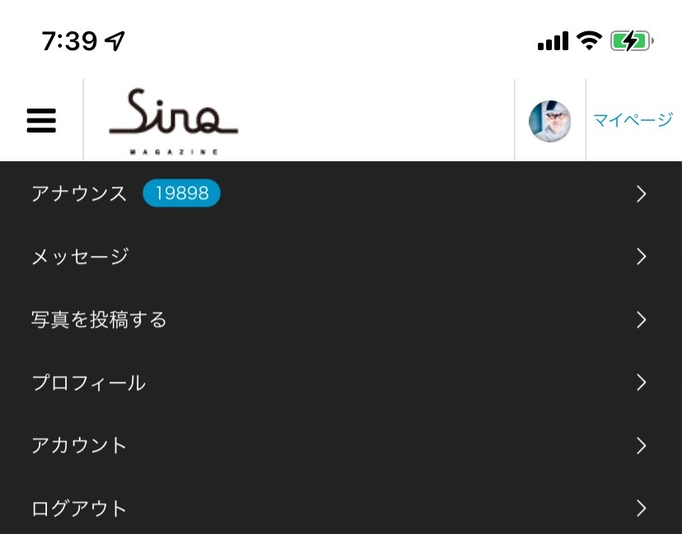Expand the アナウンス chevron arrow
Viewport: 682px width, 534px height.
pyautogui.click(x=641, y=194)
